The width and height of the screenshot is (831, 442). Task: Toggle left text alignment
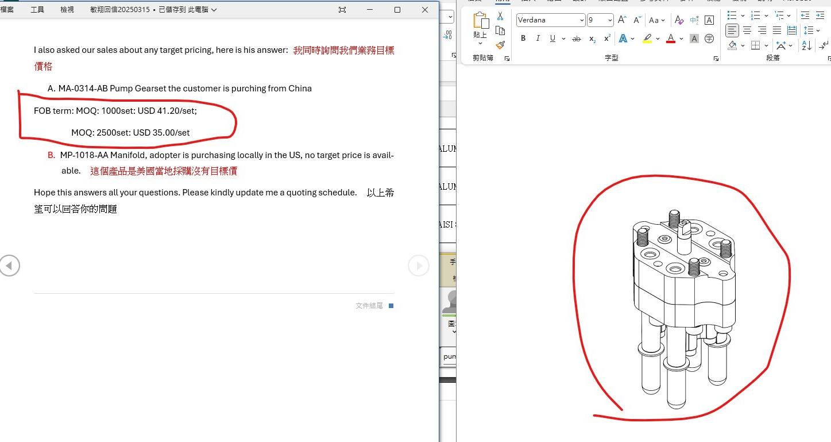point(732,30)
